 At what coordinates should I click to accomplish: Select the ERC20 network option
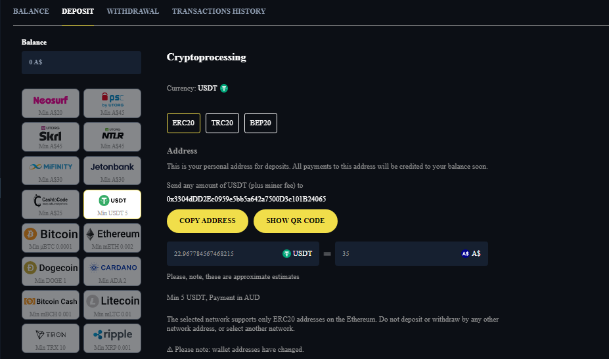tap(183, 123)
